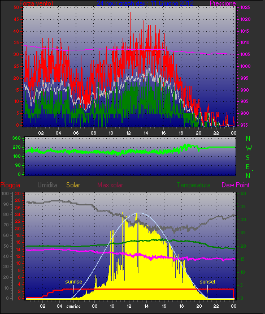This screenshot has height=314, width=265.
Task: Click the green '15' value on the temperature axis
Action: pyautogui.click(x=243, y=259)
